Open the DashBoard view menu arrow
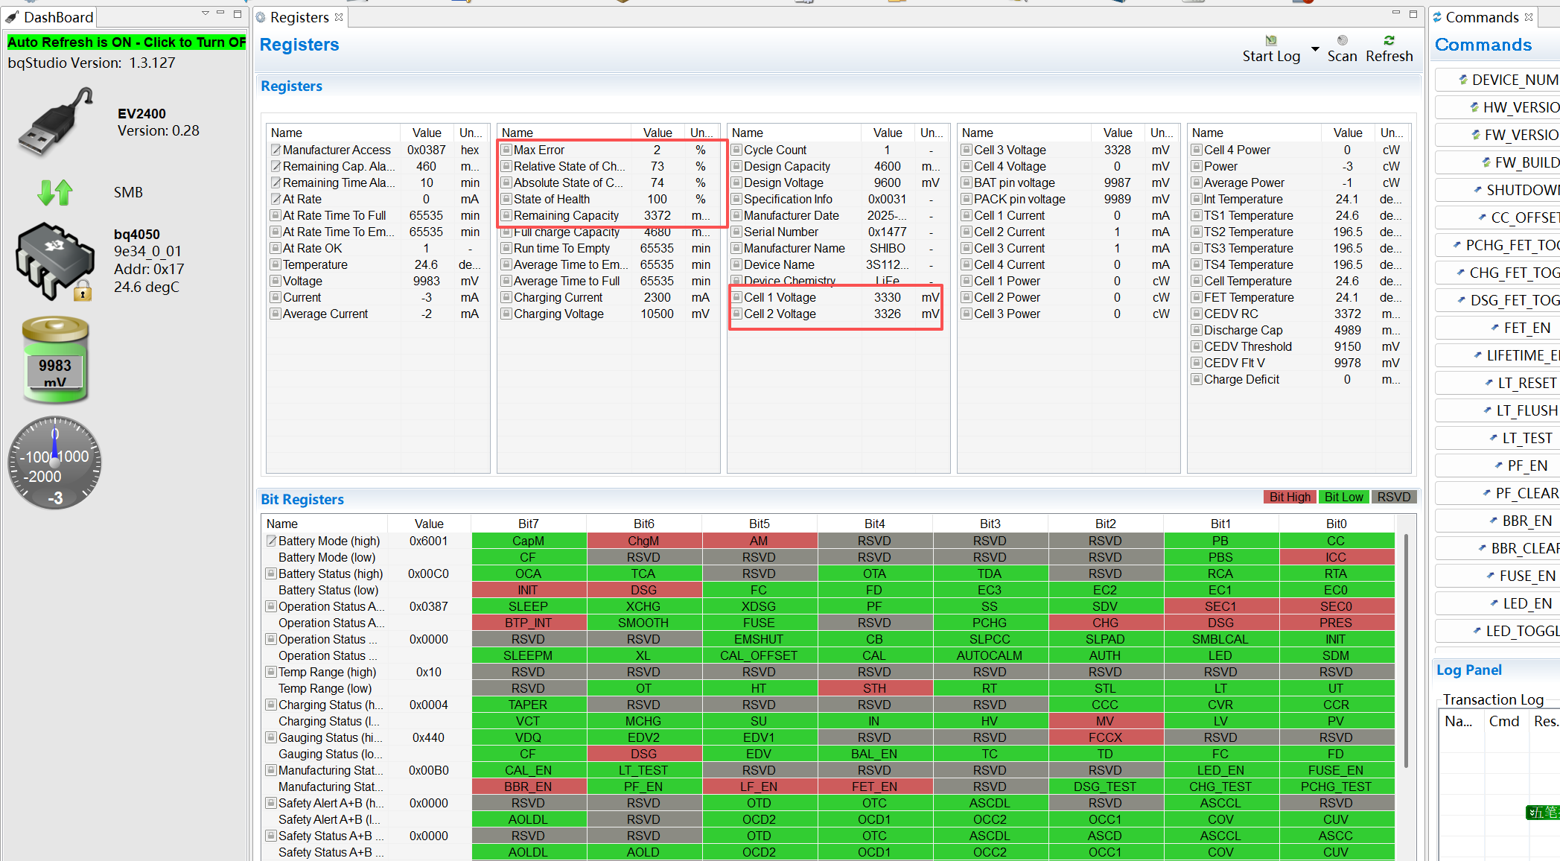This screenshot has width=1560, height=861. pos(205,13)
